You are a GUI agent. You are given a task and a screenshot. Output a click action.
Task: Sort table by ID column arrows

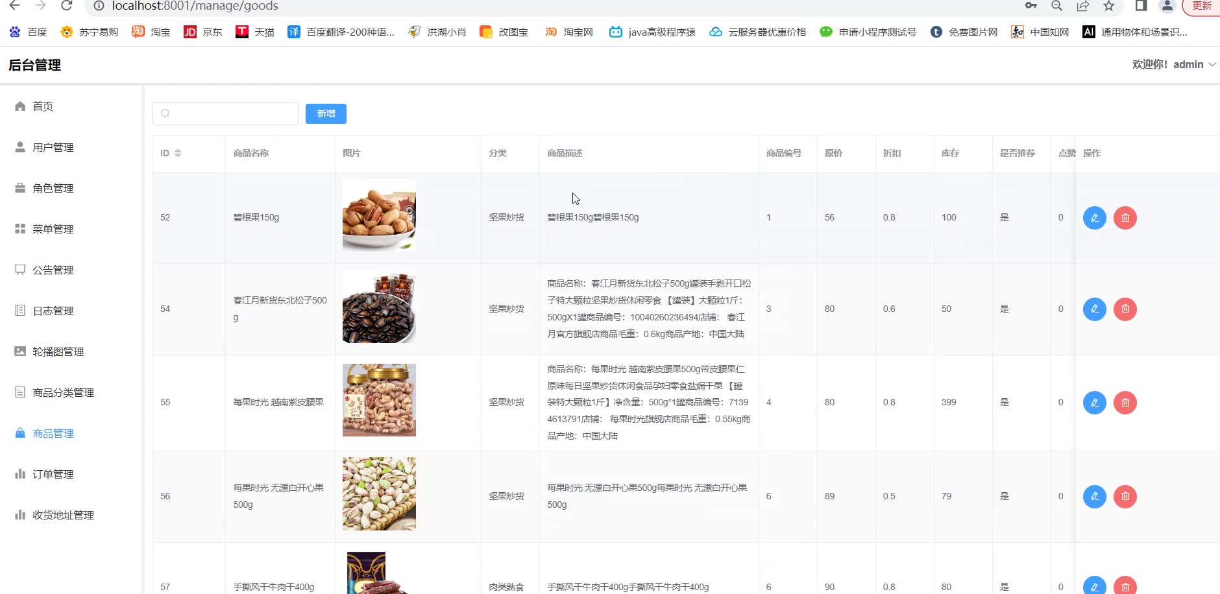point(178,153)
